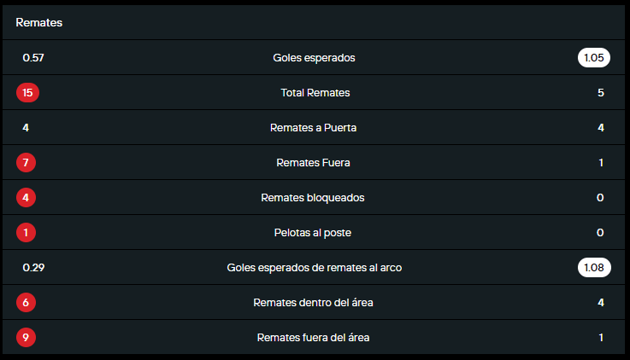Screen dimensions: 630x360
Task: Click the red 9 Remates fuera badge
Action: click(26, 337)
